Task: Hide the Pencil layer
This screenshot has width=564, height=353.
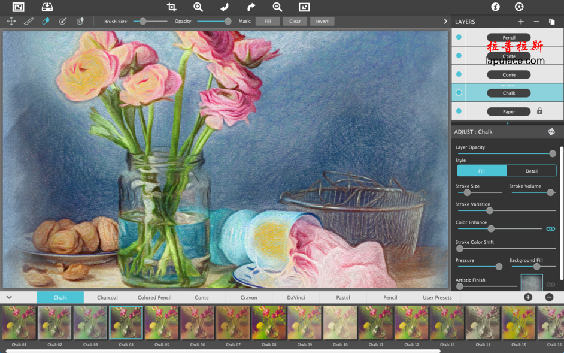Action: point(458,37)
